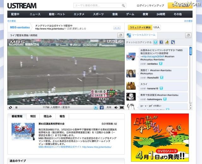Click the まんが日本昔ばなし DVD ad banner
202x164 pixels.
(160, 137)
